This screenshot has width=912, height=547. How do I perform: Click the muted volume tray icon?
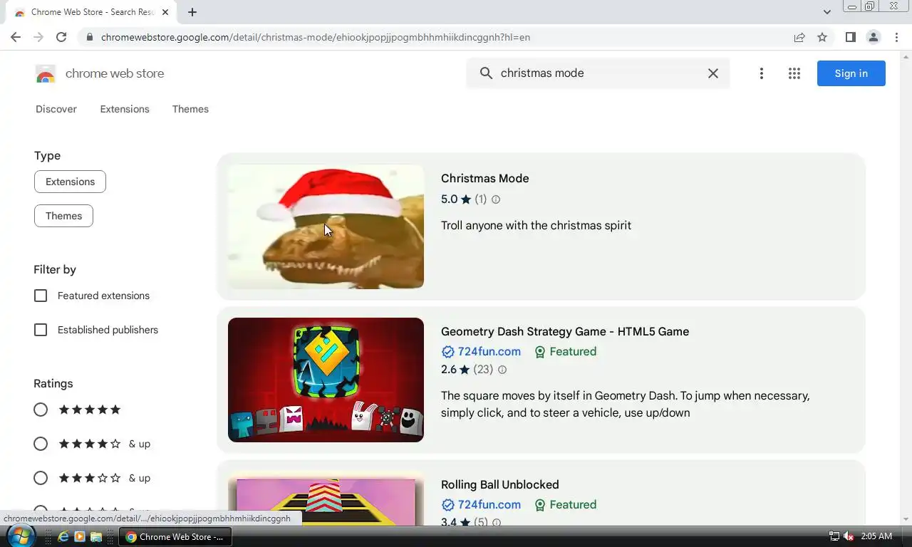click(x=849, y=536)
